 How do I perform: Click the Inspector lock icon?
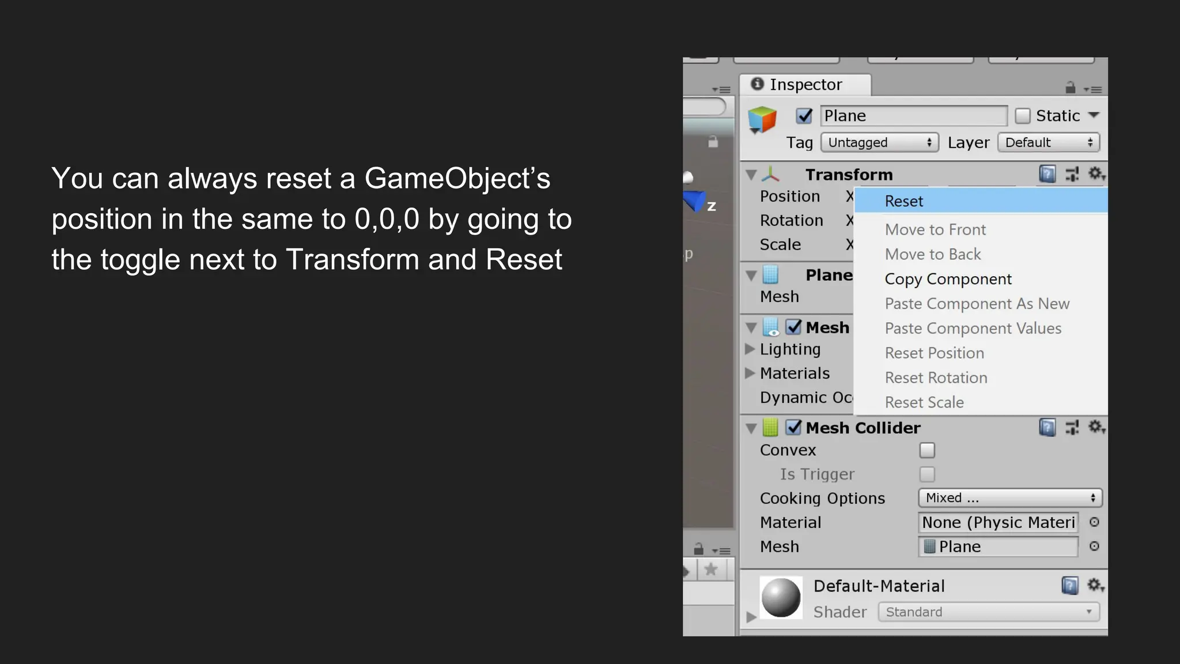pyautogui.click(x=1071, y=88)
